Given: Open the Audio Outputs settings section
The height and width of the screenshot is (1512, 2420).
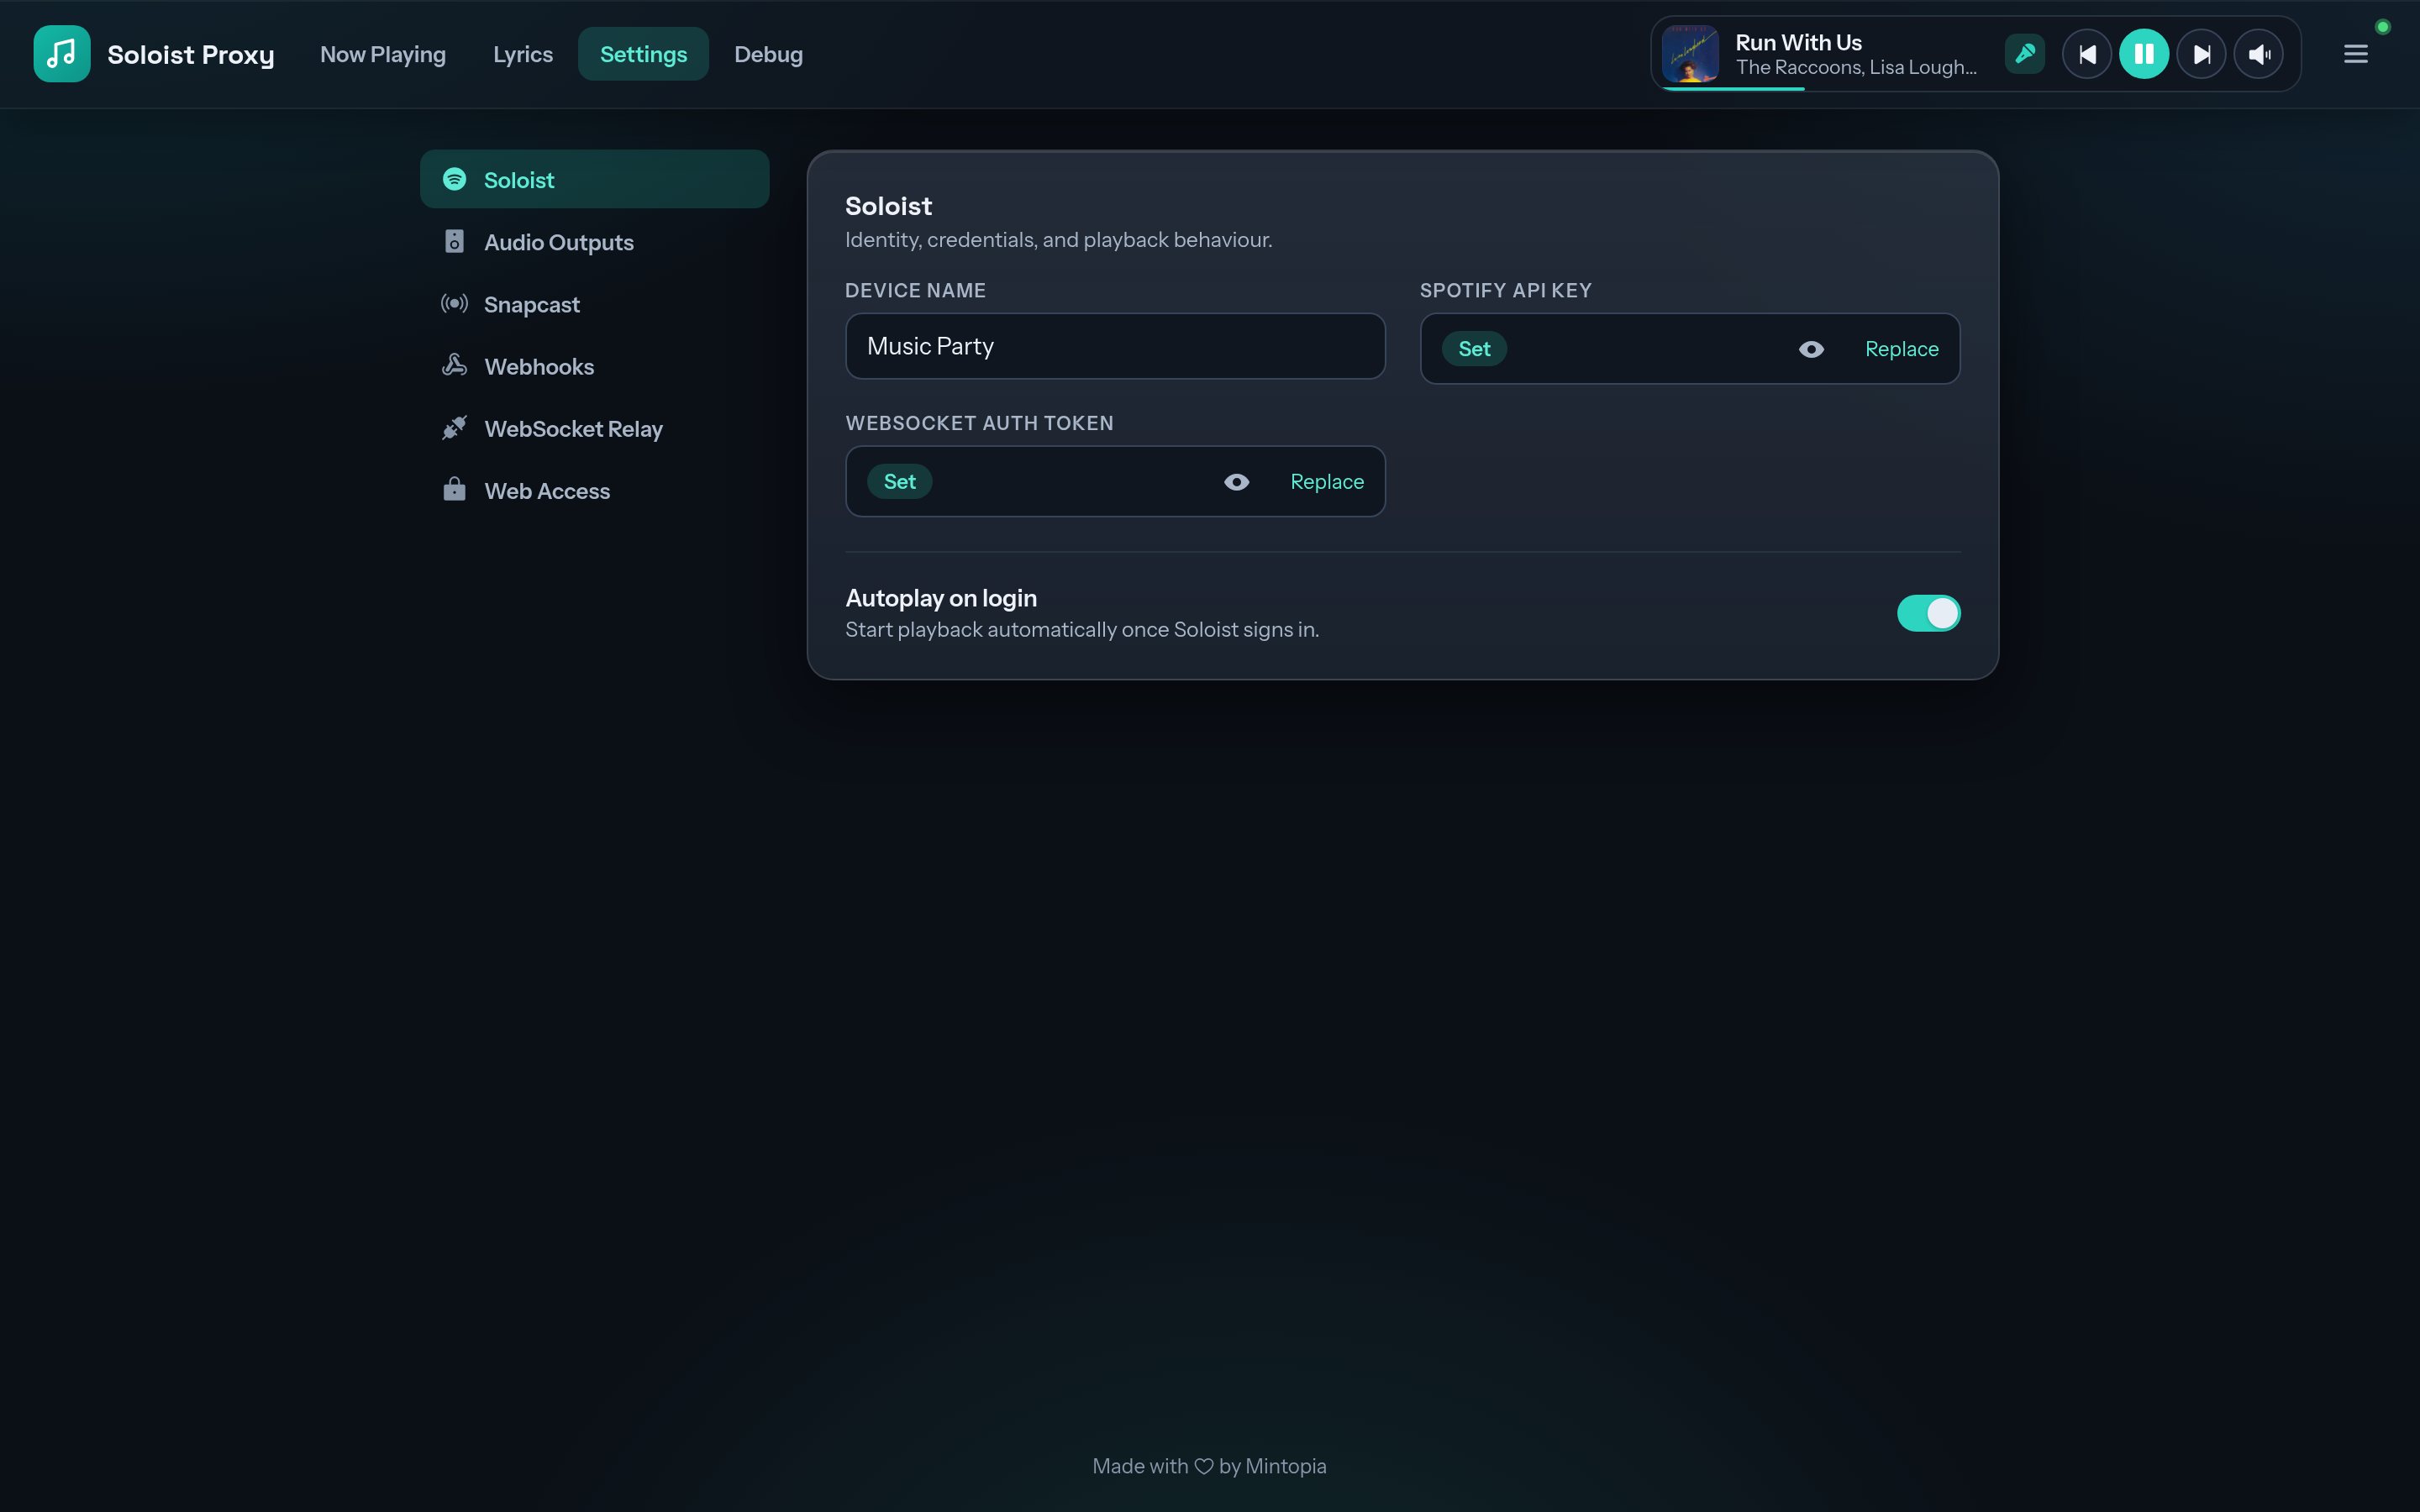Looking at the screenshot, I should click(x=594, y=242).
